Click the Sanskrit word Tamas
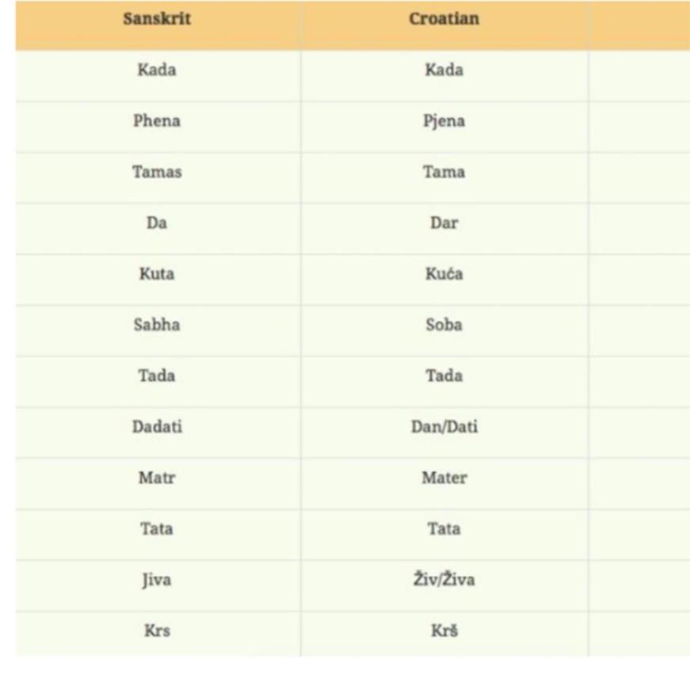The height and width of the screenshot is (678, 690). click(157, 172)
